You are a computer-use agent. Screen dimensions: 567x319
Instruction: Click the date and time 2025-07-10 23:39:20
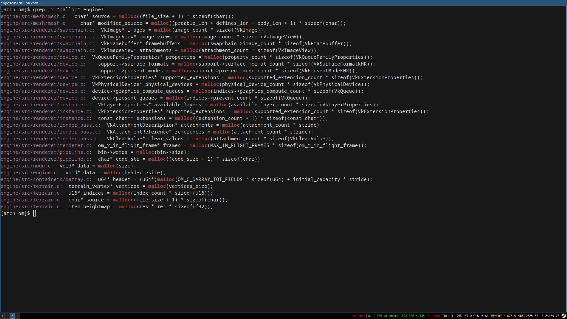[x=542, y=316]
